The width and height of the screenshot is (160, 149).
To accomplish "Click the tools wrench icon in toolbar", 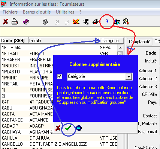I will pyautogui.click(x=126, y=21).
